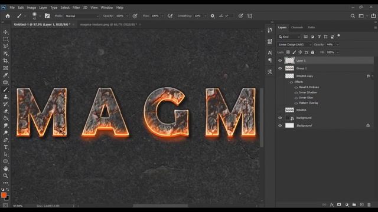Viewport: 378px width, 212px height.
Task: Select the Eraser tool
Action: click(5, 111)
